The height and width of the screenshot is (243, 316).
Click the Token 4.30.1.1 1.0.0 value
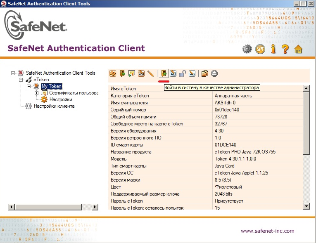(x=235, y=159)
